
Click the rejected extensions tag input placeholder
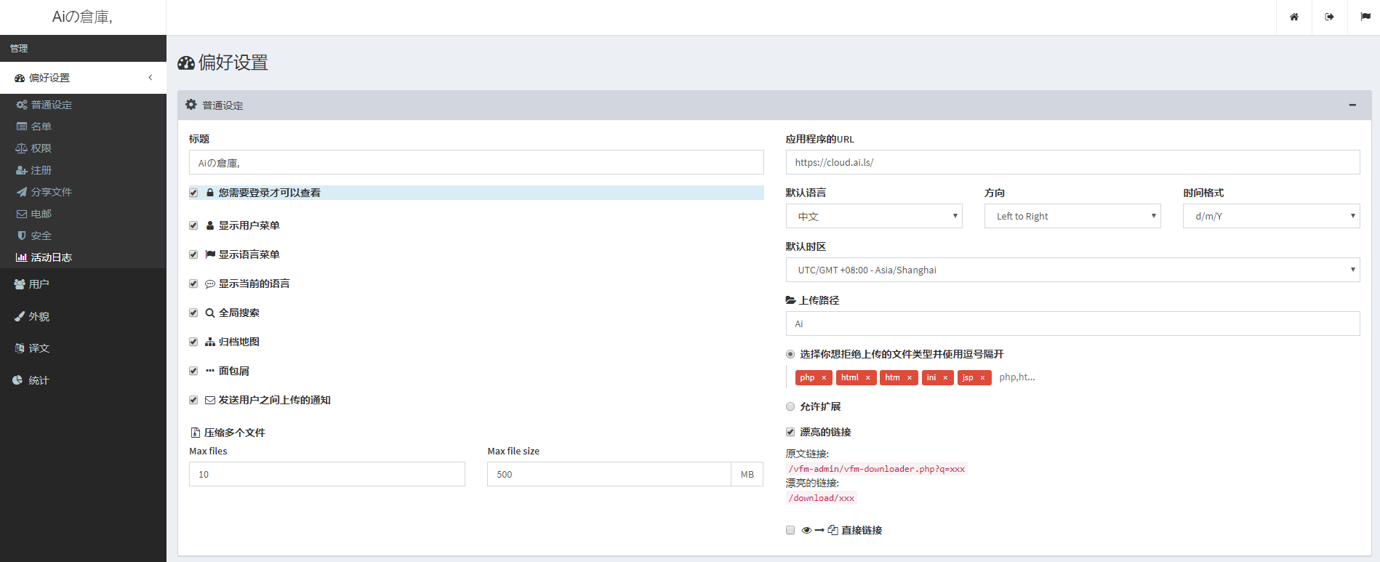(1017, 377)
